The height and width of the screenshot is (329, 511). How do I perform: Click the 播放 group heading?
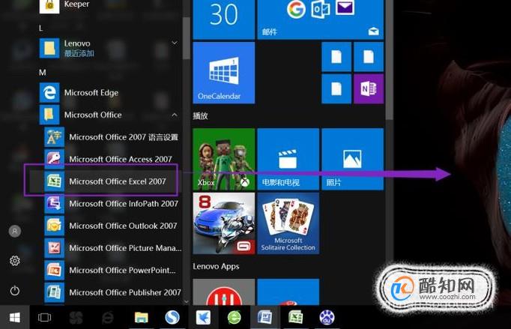point(200,115)
